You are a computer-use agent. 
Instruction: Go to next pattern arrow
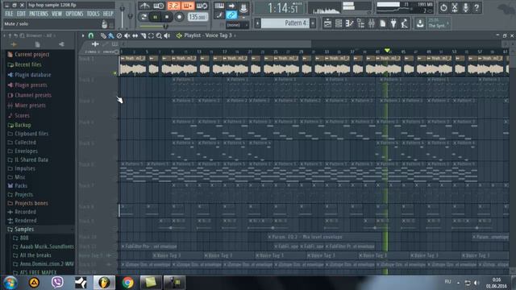coord(313,23)
